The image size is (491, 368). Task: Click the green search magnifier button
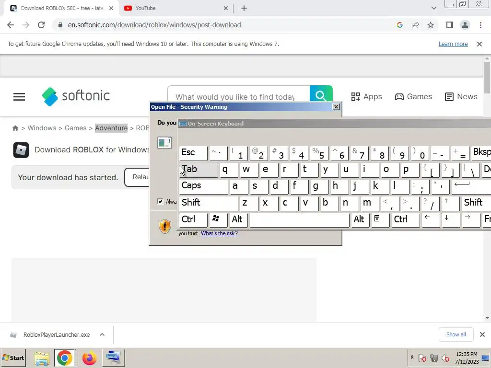pyautogui.click(x=321, y=93)
